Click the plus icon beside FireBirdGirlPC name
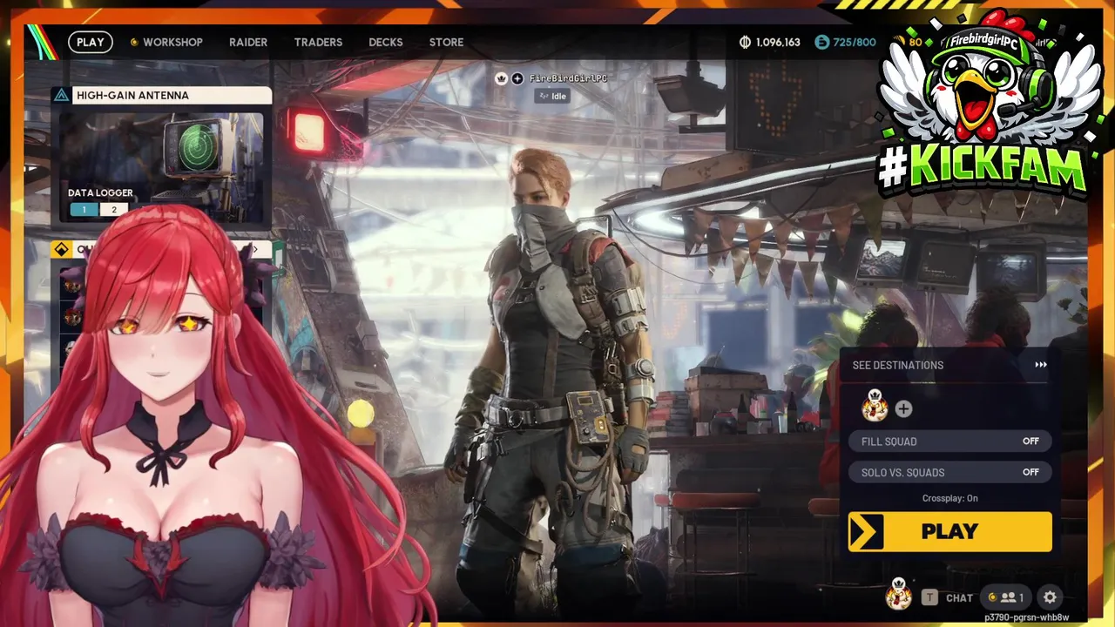 tap(517, 78)
